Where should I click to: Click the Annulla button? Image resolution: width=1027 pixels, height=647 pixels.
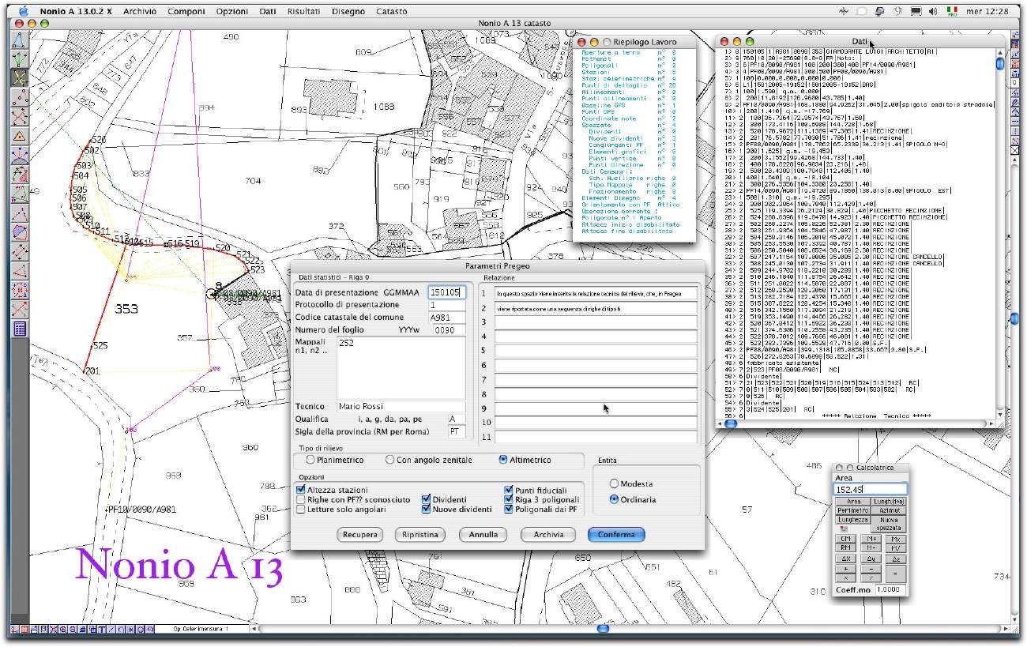click(483, 535)
